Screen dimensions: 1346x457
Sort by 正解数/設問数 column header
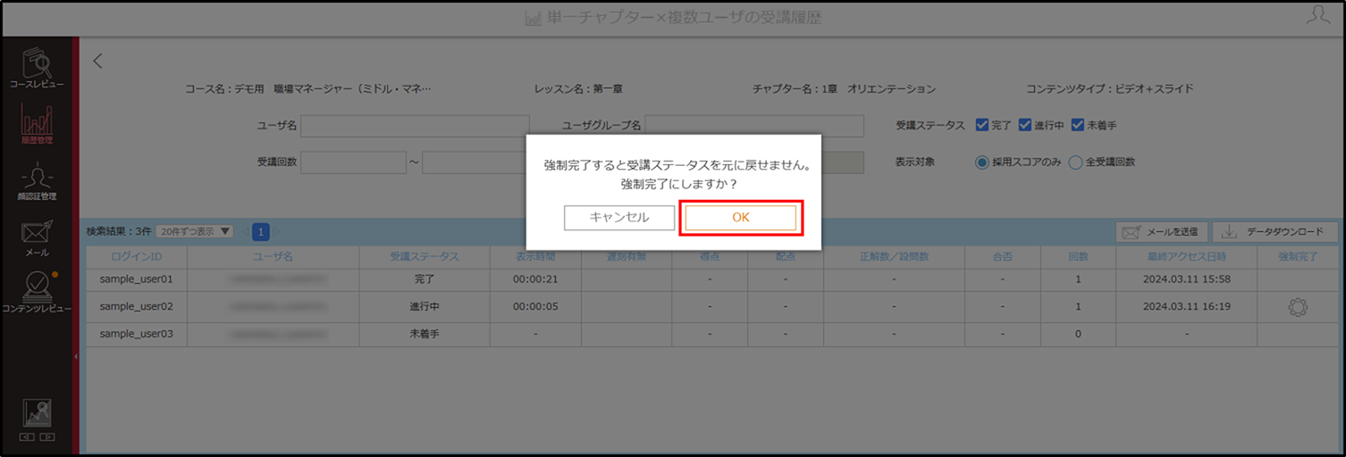coord(894,256)
